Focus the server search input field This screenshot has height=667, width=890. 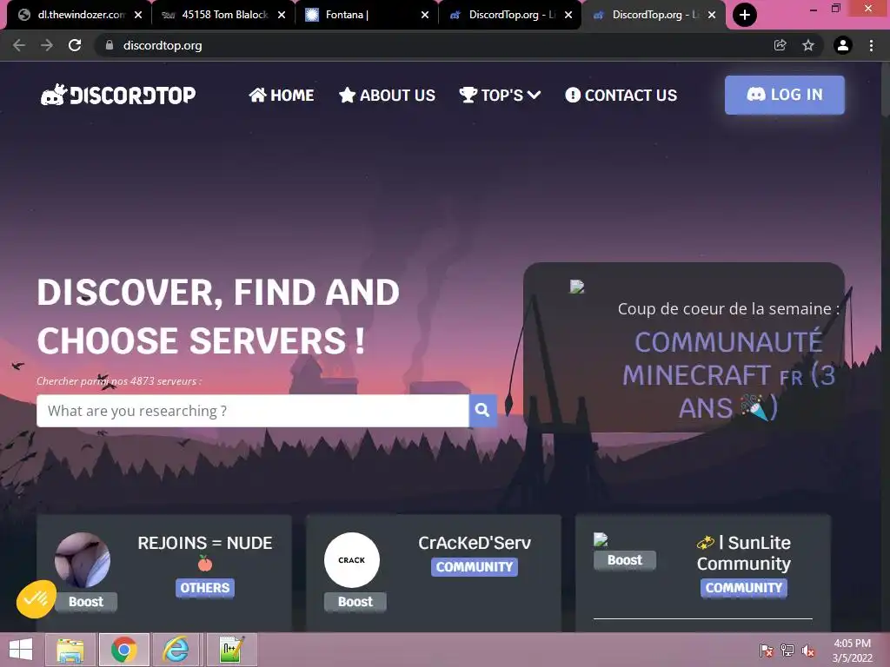point(253,411)
